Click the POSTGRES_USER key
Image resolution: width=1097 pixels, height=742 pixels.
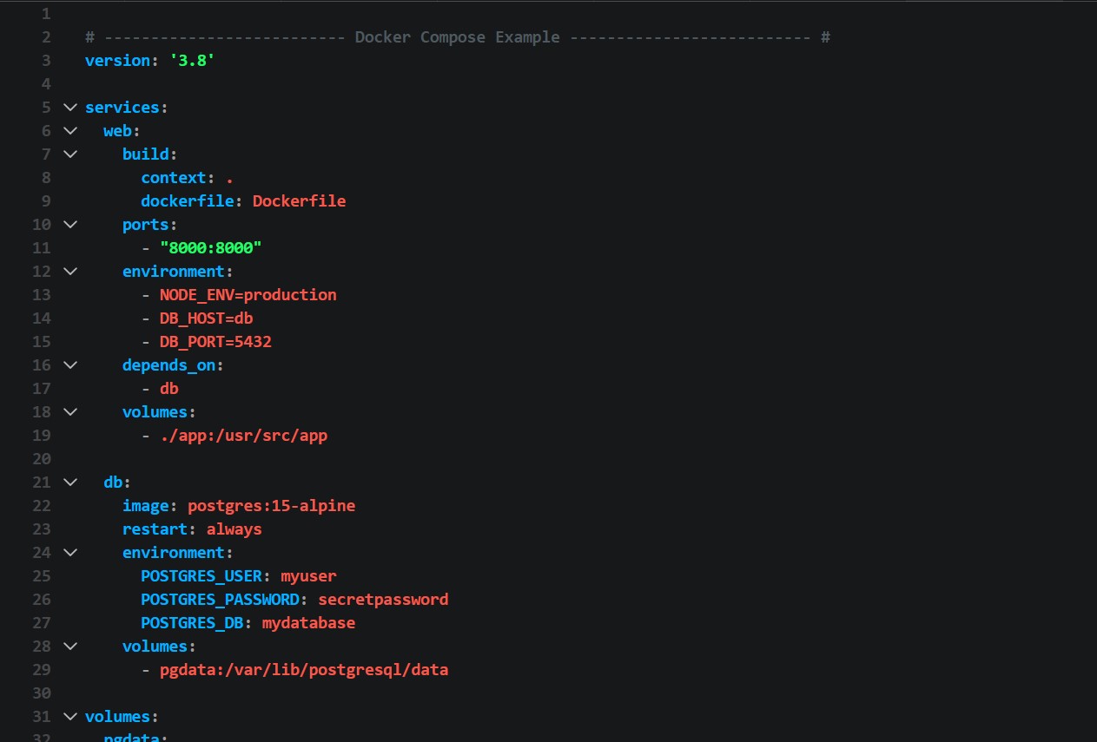point(202,576)
